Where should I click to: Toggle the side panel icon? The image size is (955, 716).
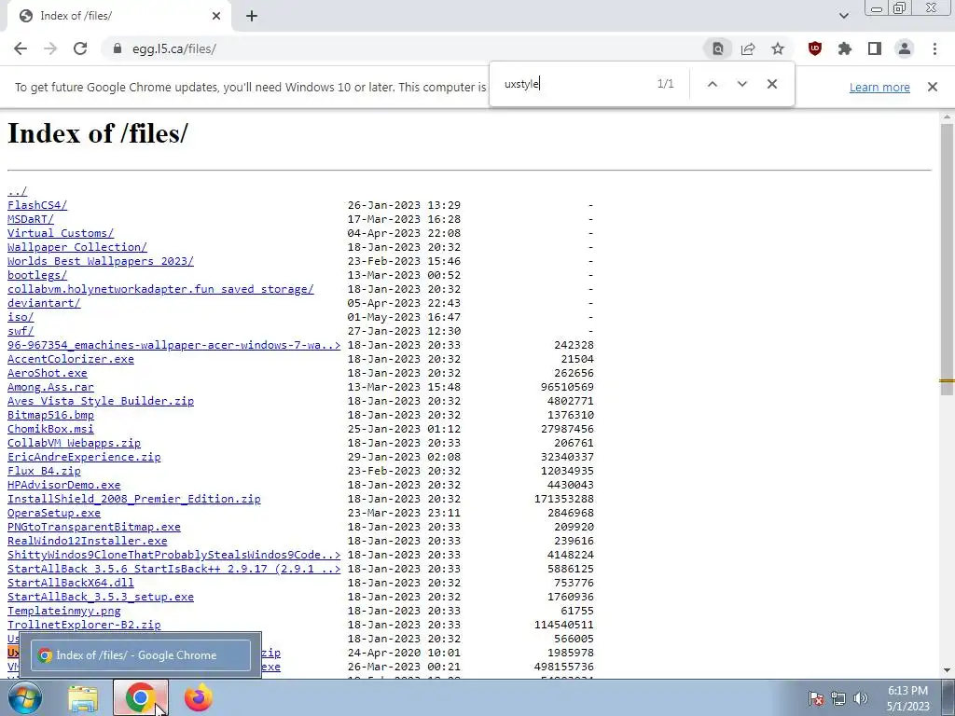[875, 48]
